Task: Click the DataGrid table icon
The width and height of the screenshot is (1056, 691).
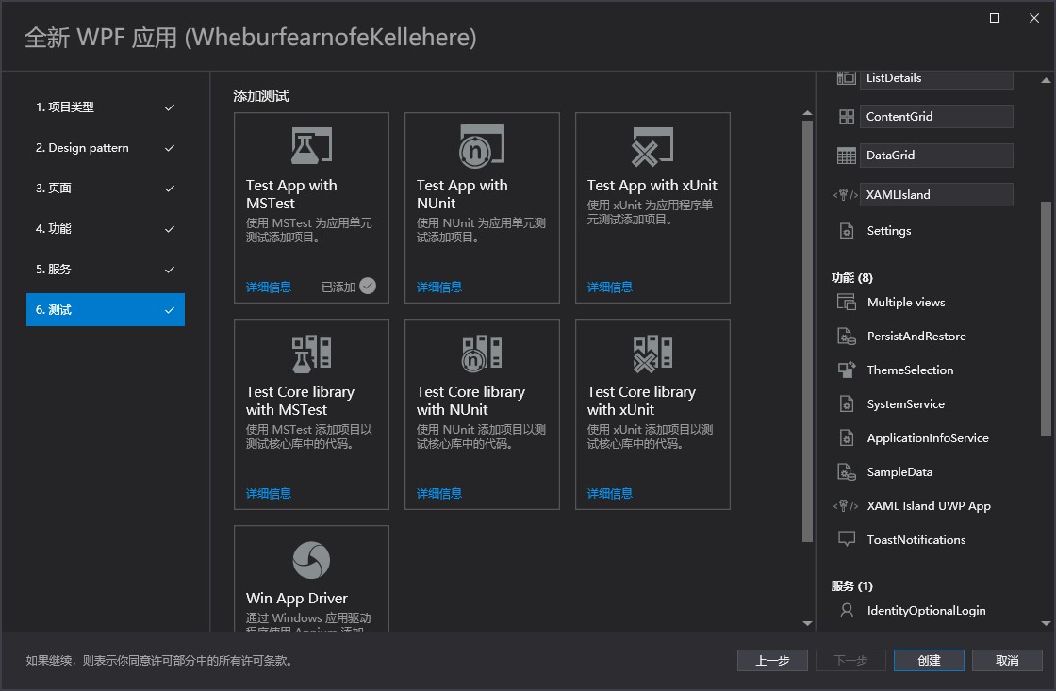Action: [847, 156]
